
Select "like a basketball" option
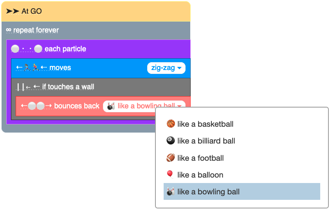click(x=205, y=124)
